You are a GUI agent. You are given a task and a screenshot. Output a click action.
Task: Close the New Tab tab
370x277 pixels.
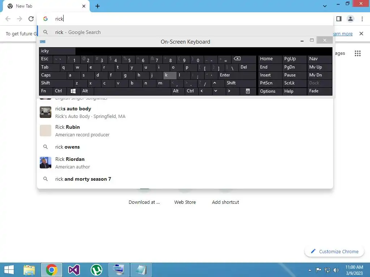[x=84, y=6]
